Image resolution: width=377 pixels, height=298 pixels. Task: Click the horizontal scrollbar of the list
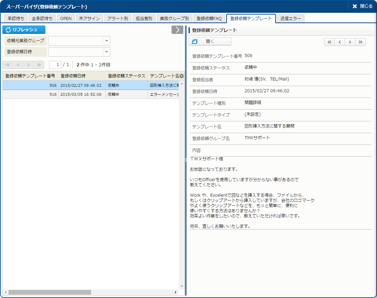click(49, 292)
